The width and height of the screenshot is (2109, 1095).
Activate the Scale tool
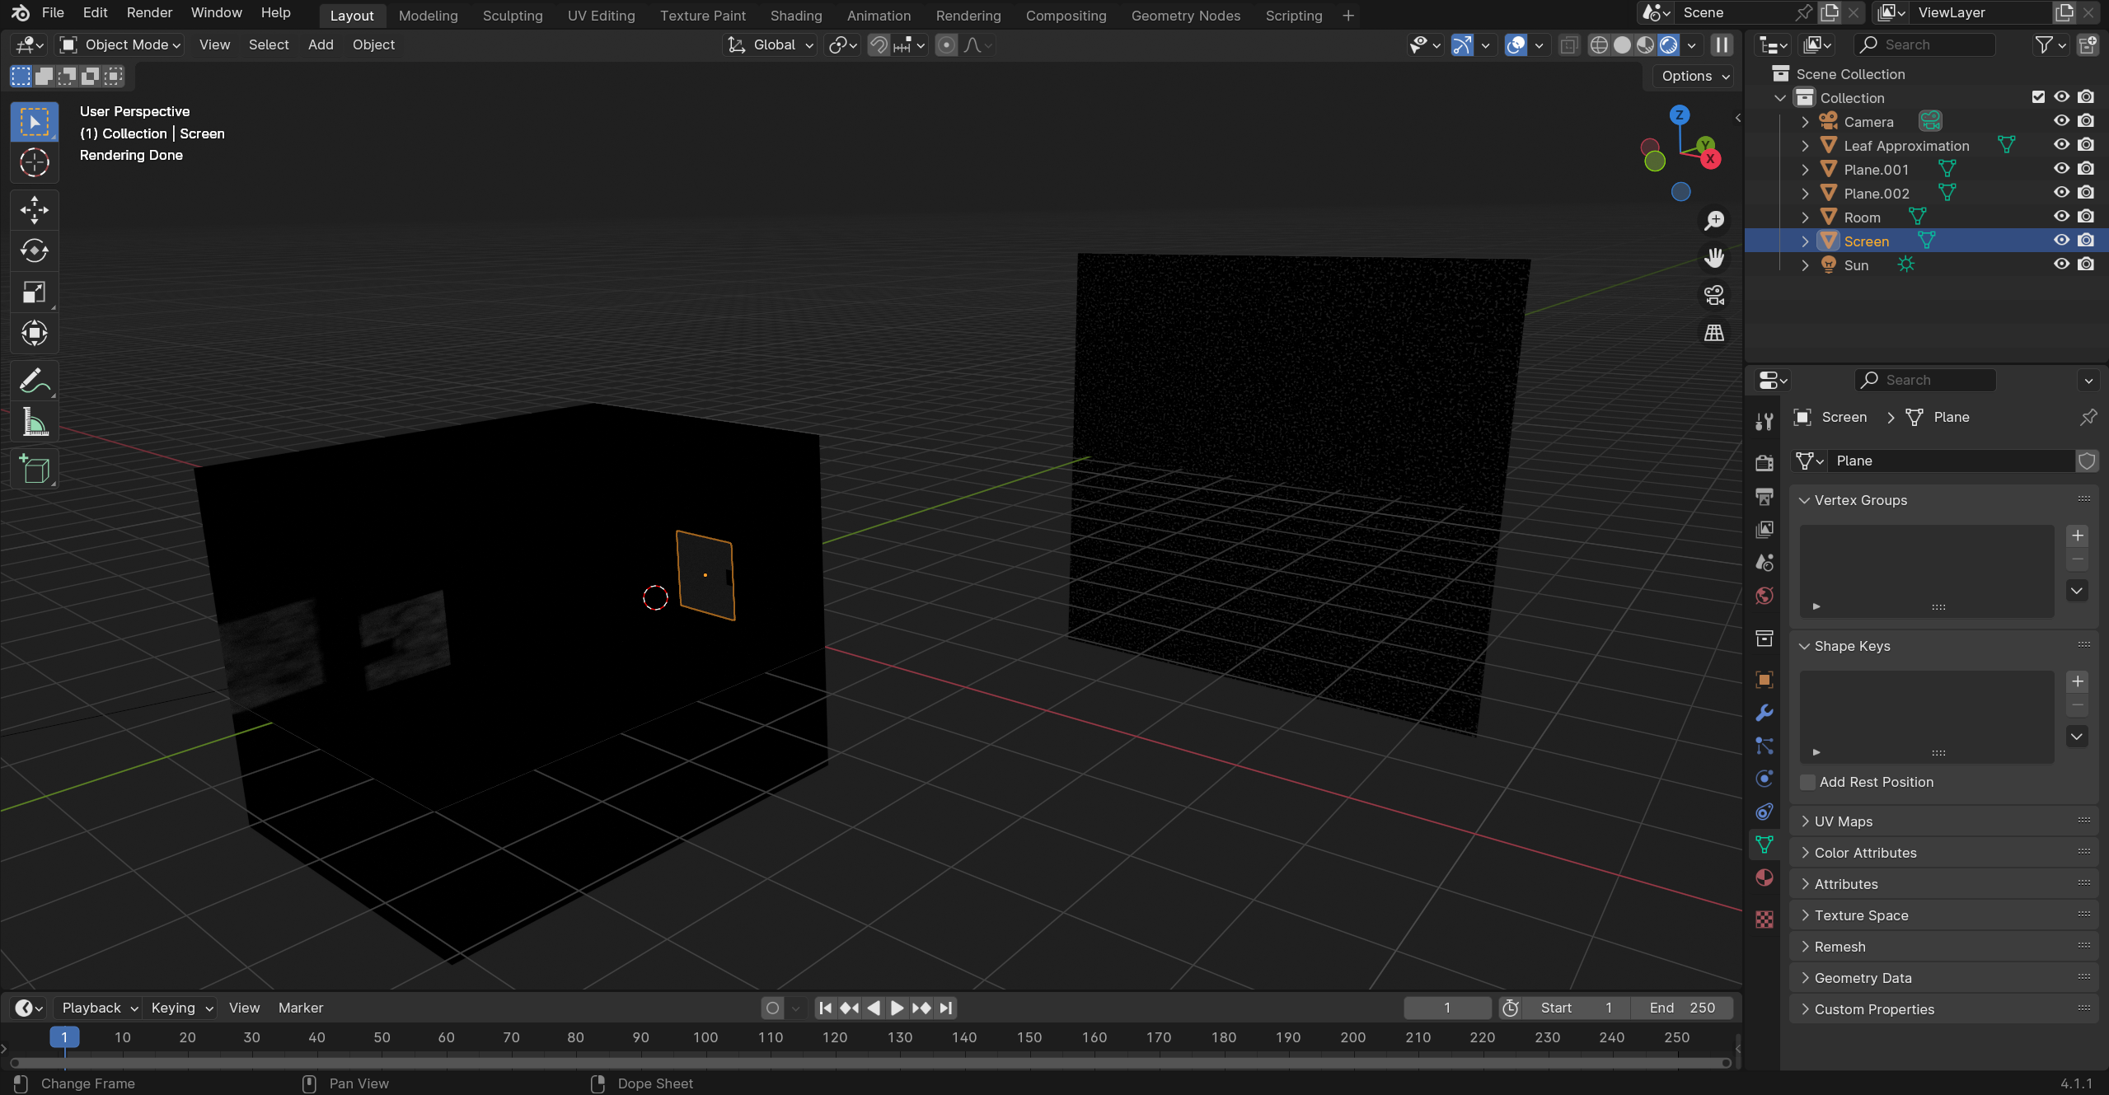(34, 292)
